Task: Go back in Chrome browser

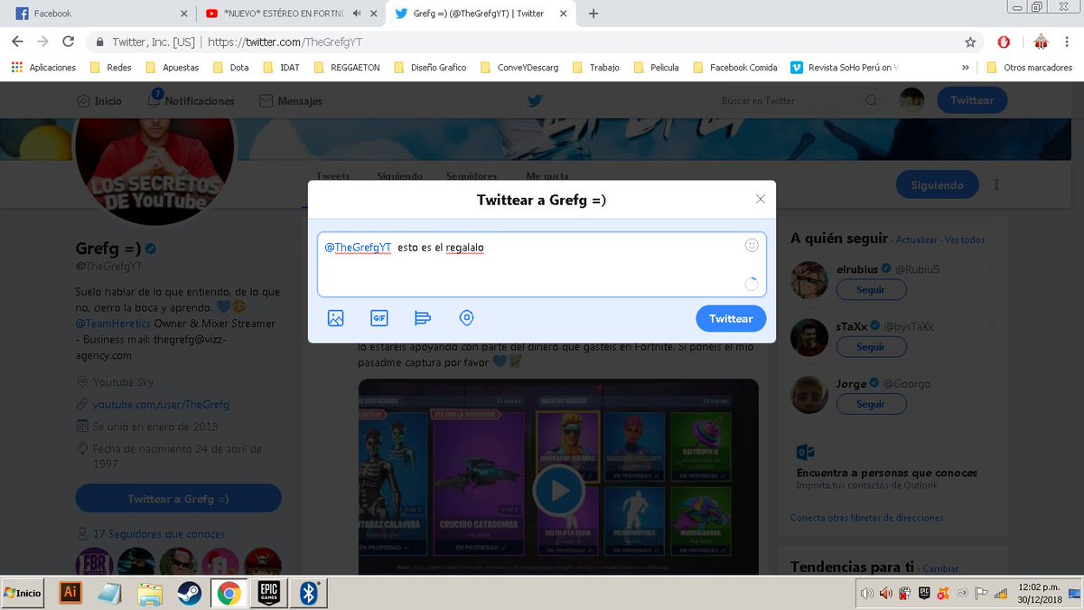Action: coord(17,42)
